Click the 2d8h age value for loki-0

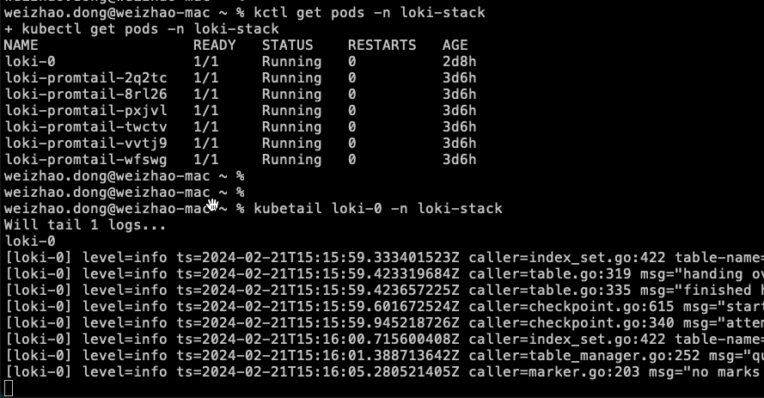(459, 62)
